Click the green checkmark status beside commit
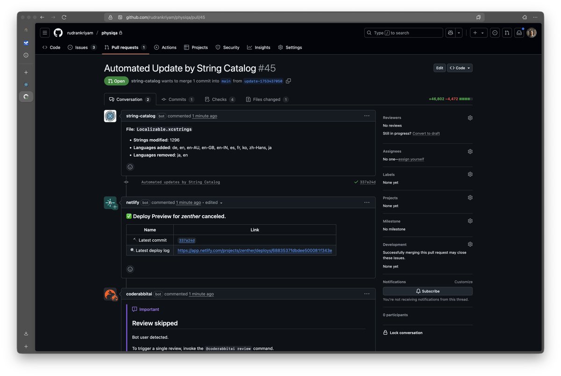The image size is (561, 376). pos(356,182)
